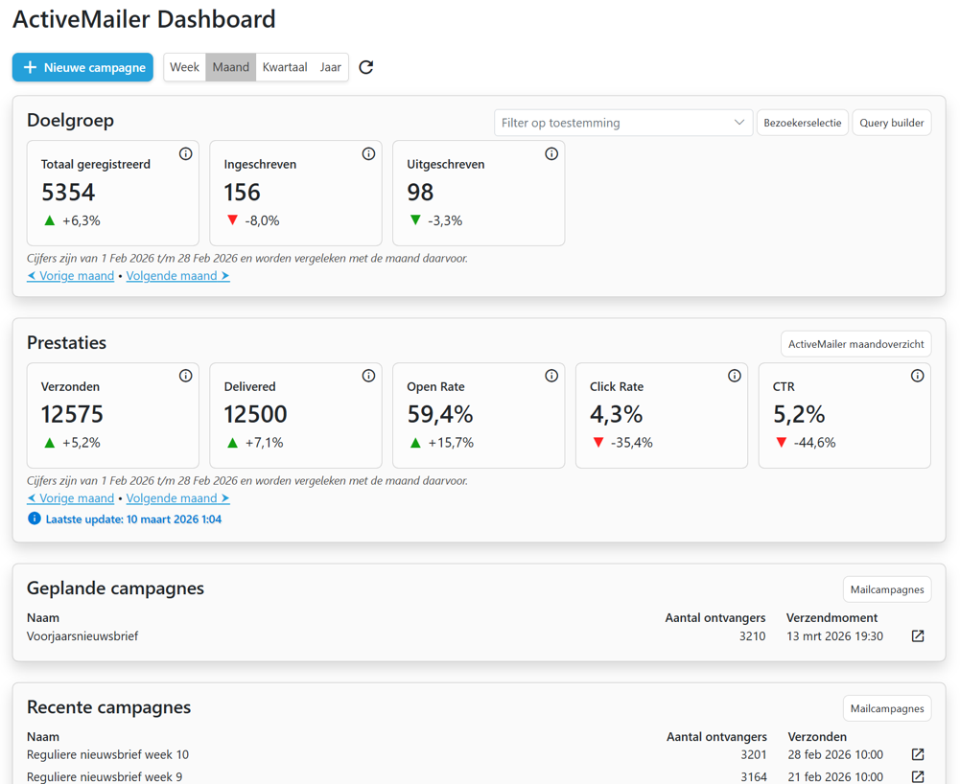Switch period to Kwartaal
960x784 pixels.
285,67
